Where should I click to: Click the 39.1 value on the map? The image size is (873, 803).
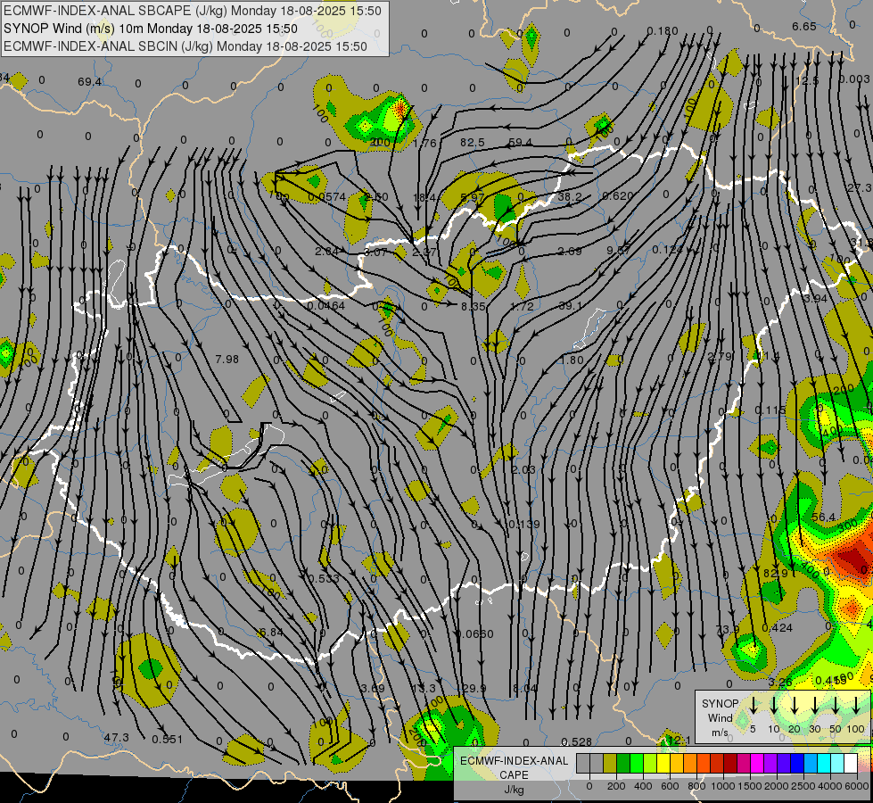(571, 305)
